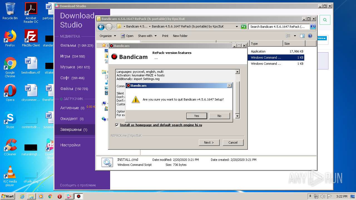
Task: Open Игры section in Download Studio
Action: click(x=73, y=56)
